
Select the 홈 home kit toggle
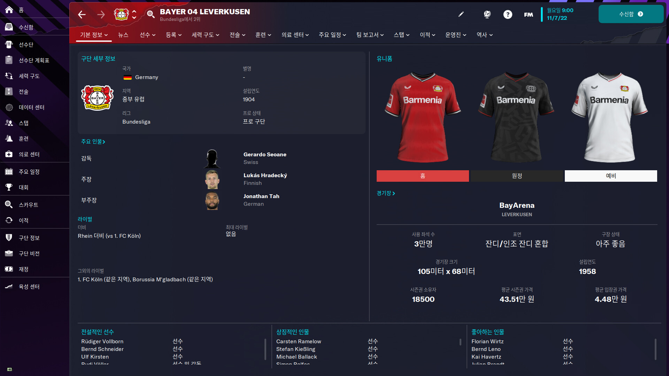423,176
